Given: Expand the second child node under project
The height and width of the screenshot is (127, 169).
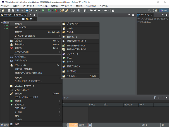Looking at the screenshot, I should point(5,29).
